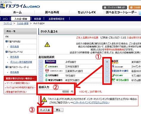Select the 三井住友銀行 radio button

[41, 66]
